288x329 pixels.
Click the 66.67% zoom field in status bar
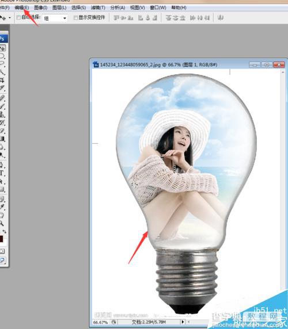pos(100,322)
